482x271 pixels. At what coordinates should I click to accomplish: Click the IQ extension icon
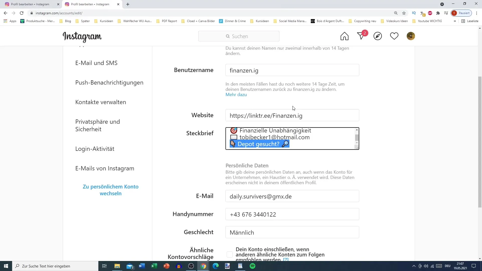[x=414, y=13]
